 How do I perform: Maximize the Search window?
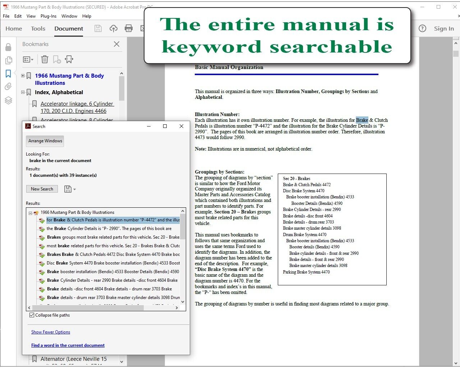click(x=165, y=126)
